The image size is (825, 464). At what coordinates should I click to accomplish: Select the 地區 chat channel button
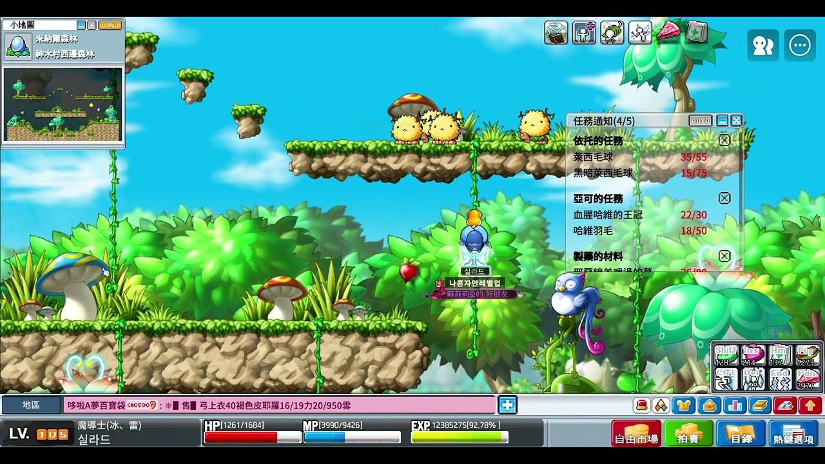[x=31, y=405]
